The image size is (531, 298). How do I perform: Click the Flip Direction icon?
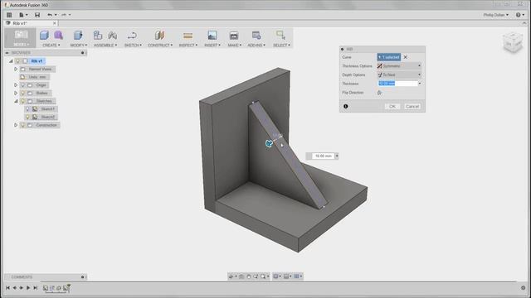[380, 93]
